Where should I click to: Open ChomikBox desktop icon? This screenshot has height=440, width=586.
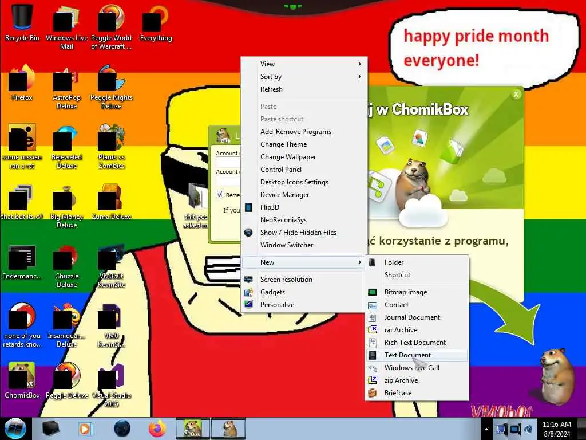pyautogui.click(x=22, y=380)
